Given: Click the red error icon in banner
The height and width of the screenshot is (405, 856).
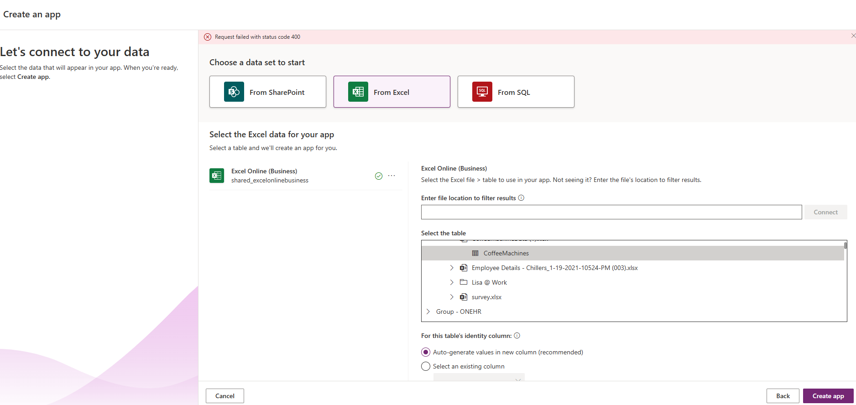Looking at the screenshot, I should [208, 37].
